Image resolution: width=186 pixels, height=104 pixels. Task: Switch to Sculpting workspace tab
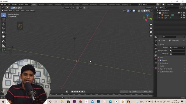click(49, 5)
